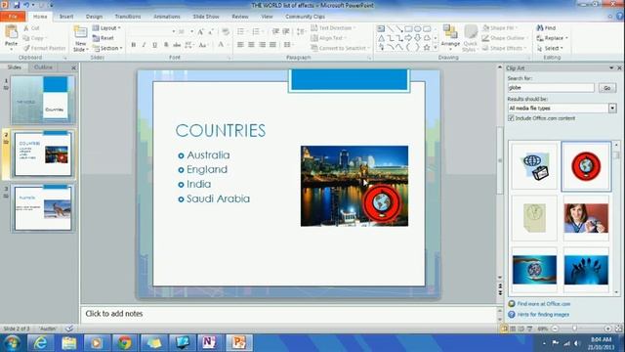Set paragraph alignment to left
Image resolution: width=625 pixels, height=352 pixels.
tap(240, 45)
